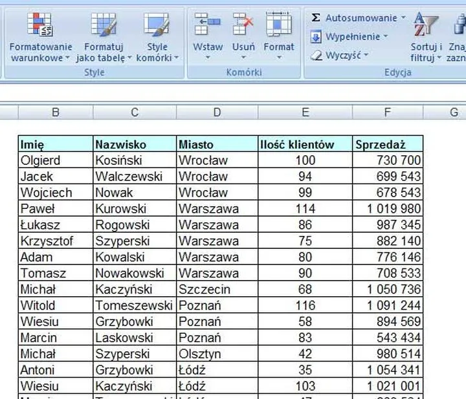
Task: Click the Wstaw cells icon
Action: click(208, 25)
